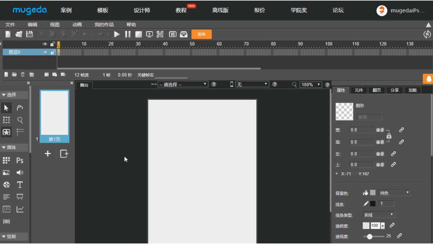Switch to the 元件 tab
The width and height of the screenshot is (433, 244).
point(358,90)
